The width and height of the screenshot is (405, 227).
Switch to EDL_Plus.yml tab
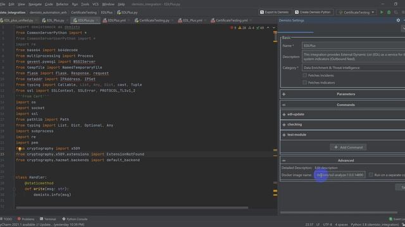(192, 20)
